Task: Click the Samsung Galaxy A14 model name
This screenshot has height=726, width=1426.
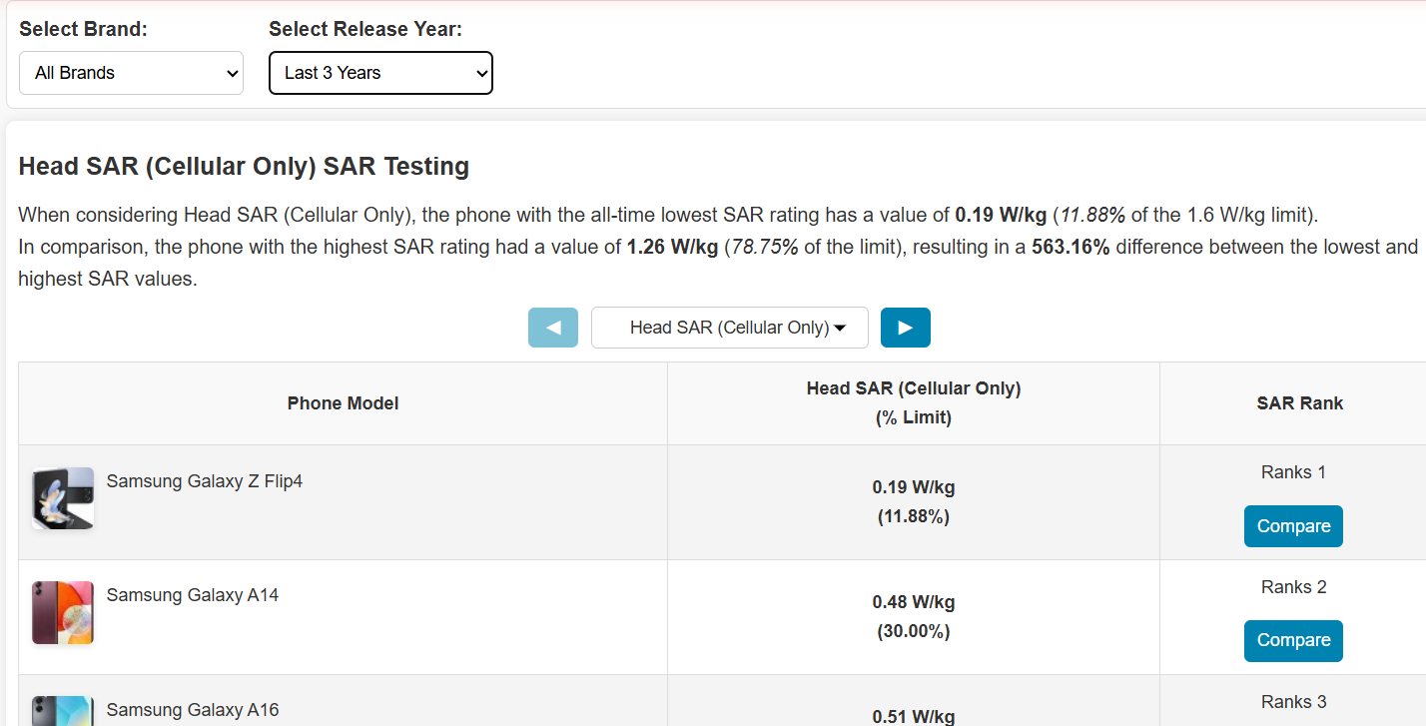Action: 192,594
